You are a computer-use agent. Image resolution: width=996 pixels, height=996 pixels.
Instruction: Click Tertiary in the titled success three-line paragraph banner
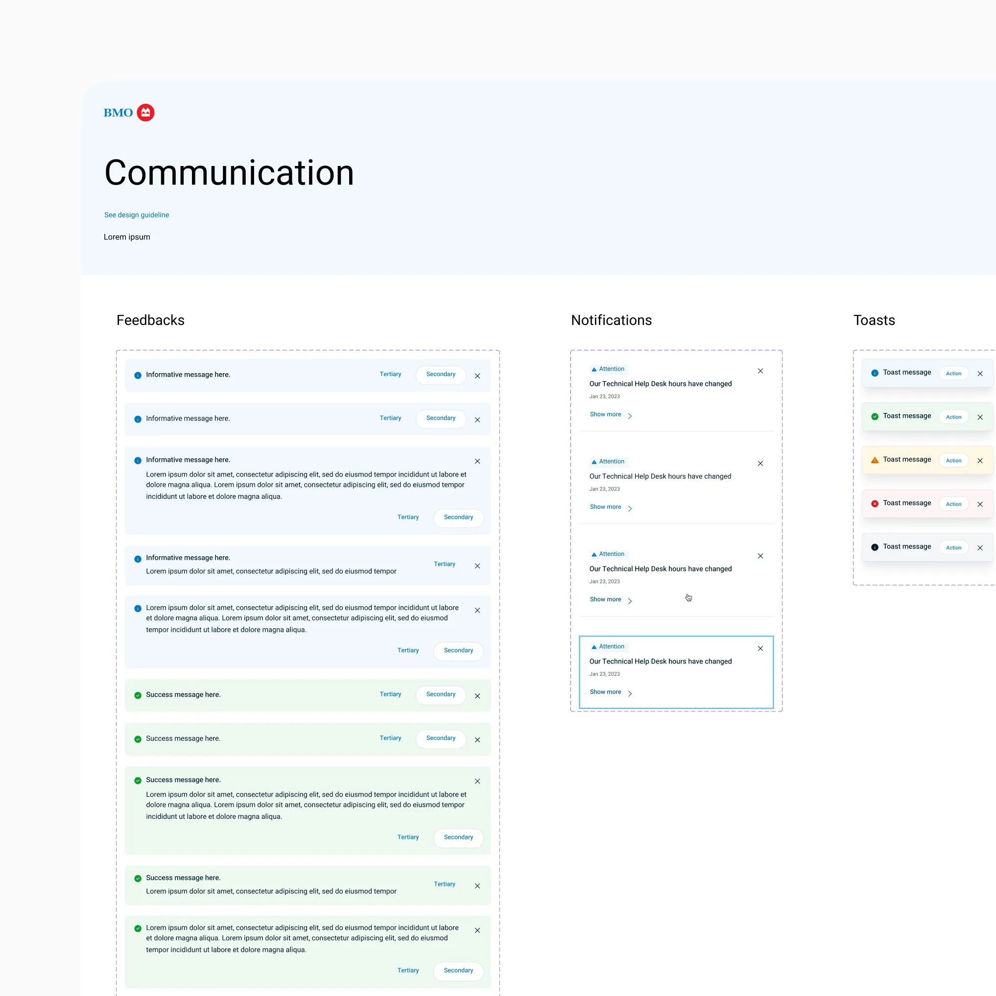point(408,837)
